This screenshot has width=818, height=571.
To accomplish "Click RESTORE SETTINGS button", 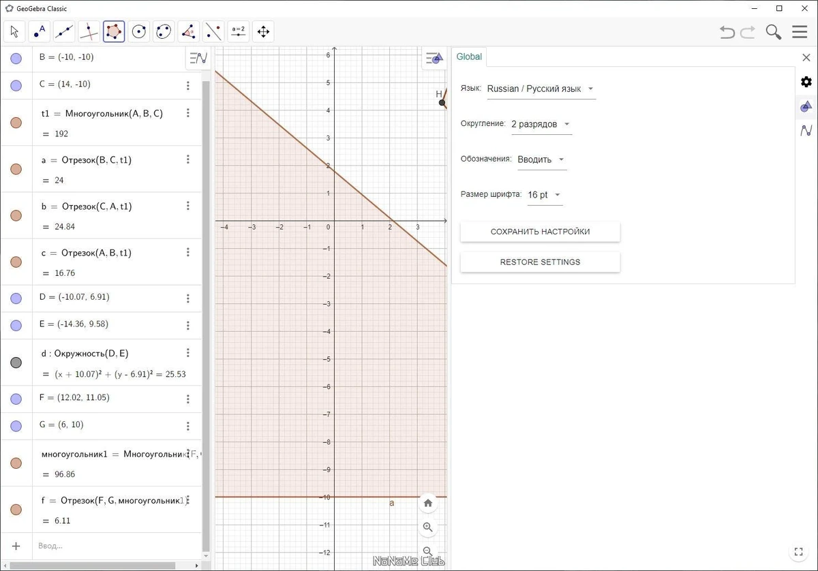I will 540,262.
